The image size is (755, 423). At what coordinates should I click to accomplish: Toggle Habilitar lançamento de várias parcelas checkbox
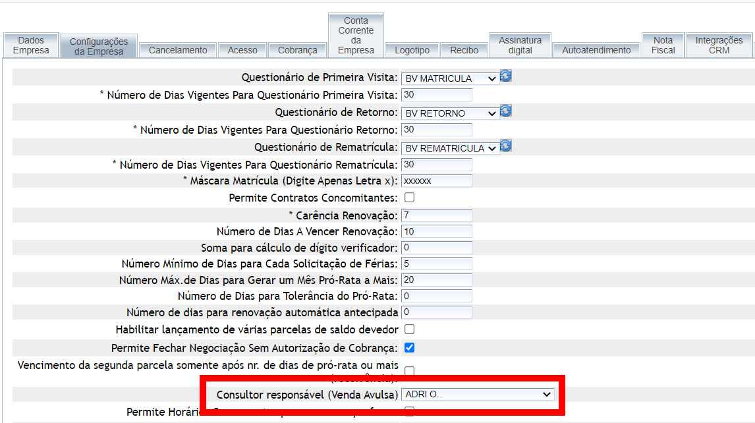[x=409, y=329]
